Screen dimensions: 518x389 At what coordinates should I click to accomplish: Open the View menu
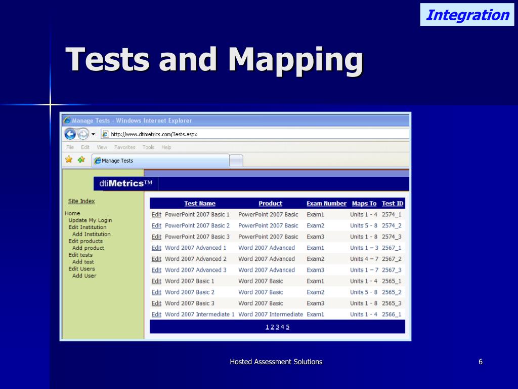coord(102,147)
